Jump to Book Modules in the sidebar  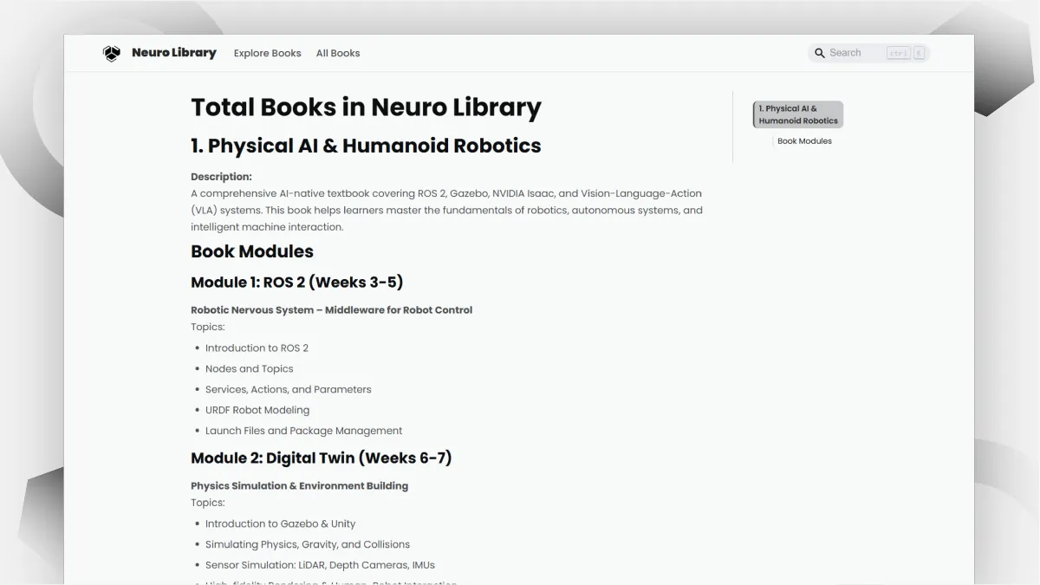coord(804,141)
